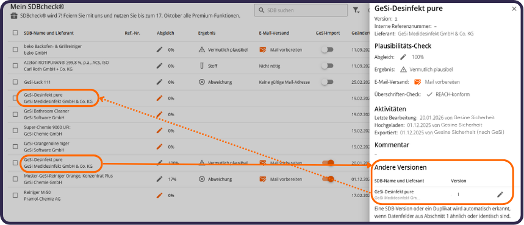
Task: Click Mail vorbereiten link in detail panel
Action: click(442, 82)
